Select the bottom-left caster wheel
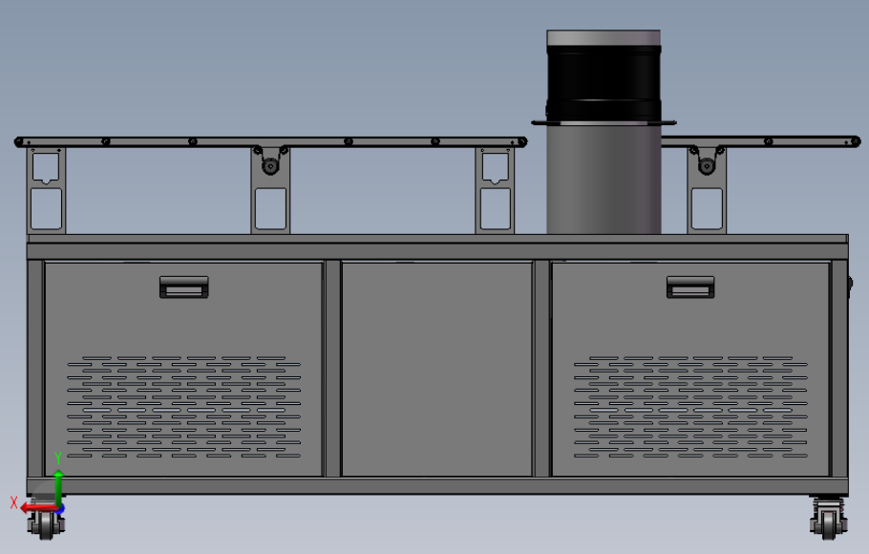Screen dimensions: 869x554 tap(46, 524)
